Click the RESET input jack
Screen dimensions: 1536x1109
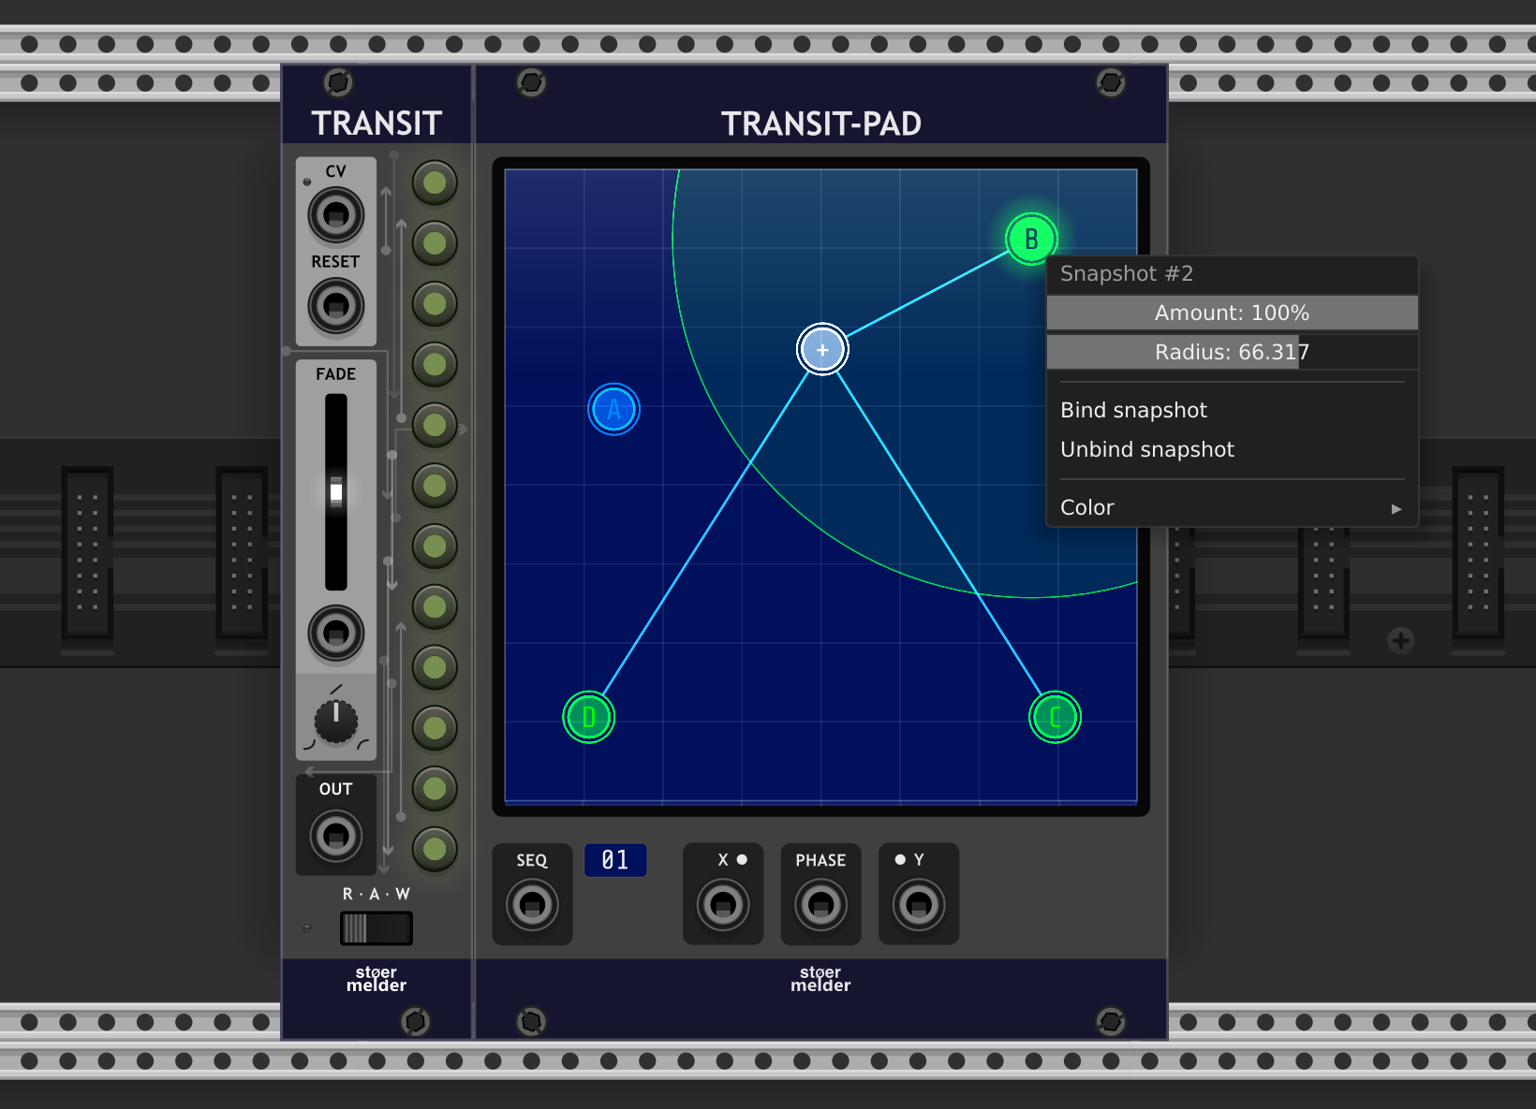point(335,305)
